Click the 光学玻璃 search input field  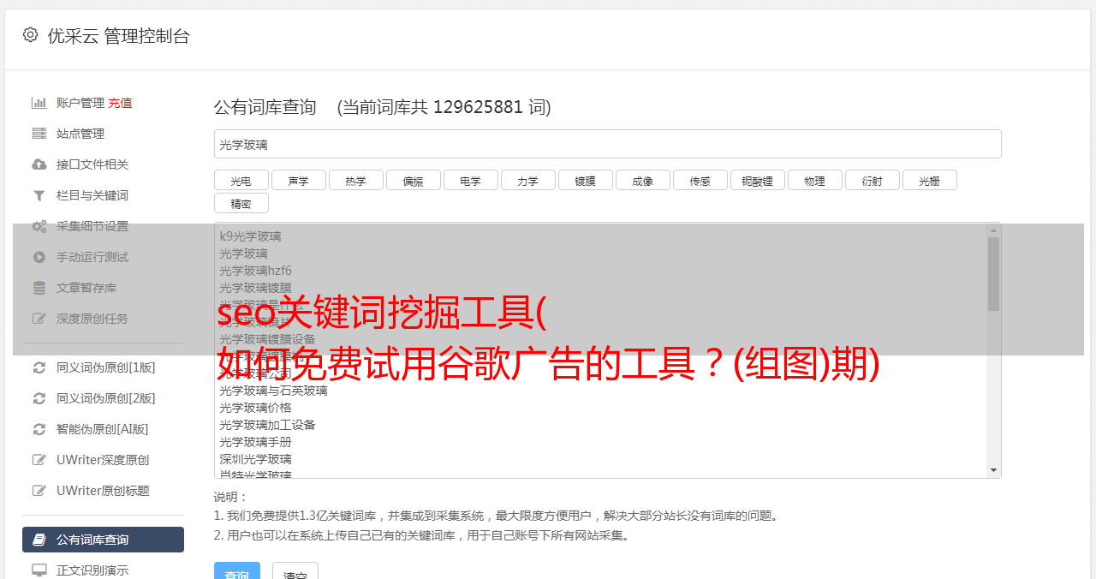(x=607, y=144)
